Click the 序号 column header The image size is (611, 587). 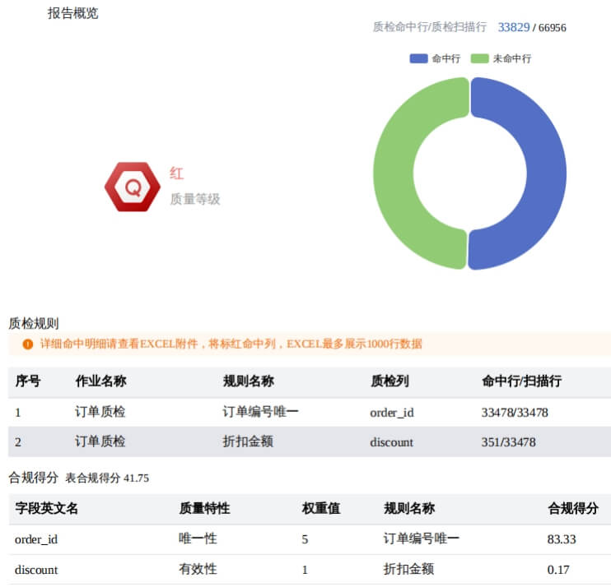[28, 381]
